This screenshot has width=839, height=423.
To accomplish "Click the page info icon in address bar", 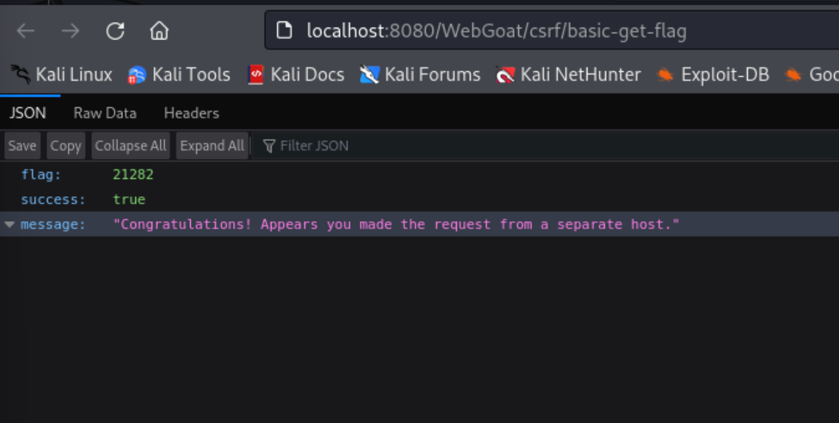I will pos(283,30).
